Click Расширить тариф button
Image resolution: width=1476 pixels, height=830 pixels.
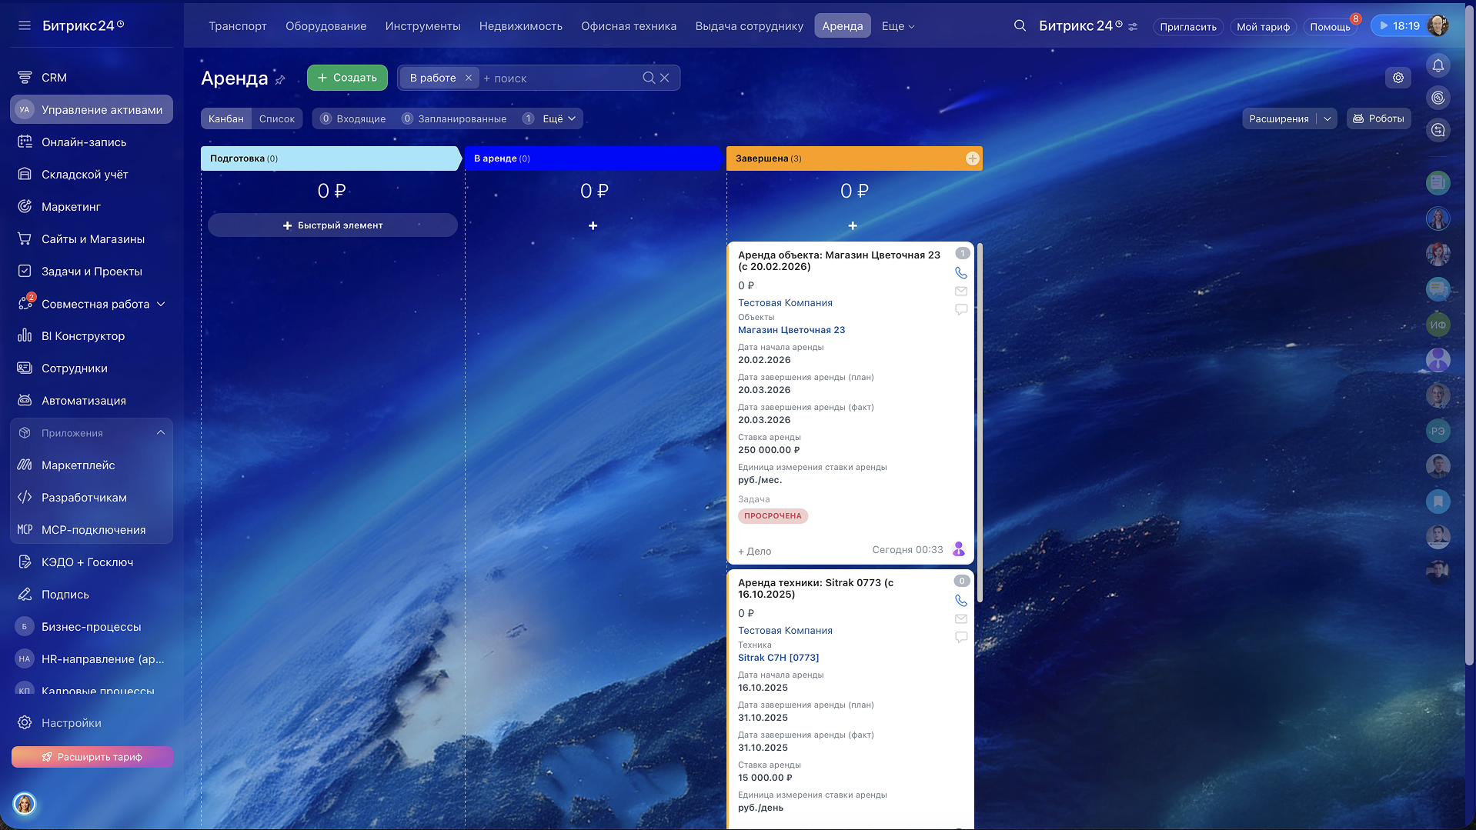click(92, 757)
